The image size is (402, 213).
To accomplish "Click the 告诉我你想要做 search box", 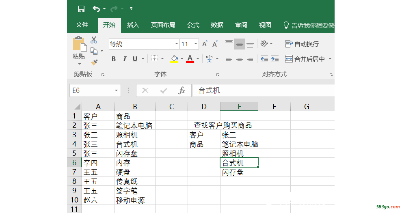I will (309, 25).
